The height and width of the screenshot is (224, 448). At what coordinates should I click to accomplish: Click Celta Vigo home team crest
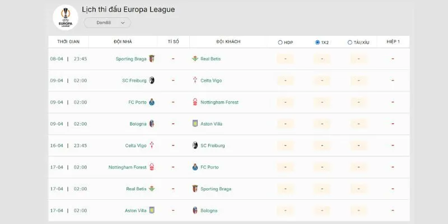point(151,146)
